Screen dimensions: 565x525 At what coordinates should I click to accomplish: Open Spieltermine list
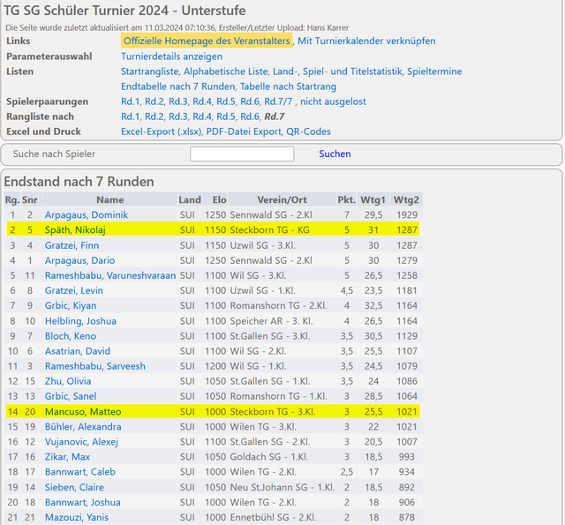[x=434, y=71]
